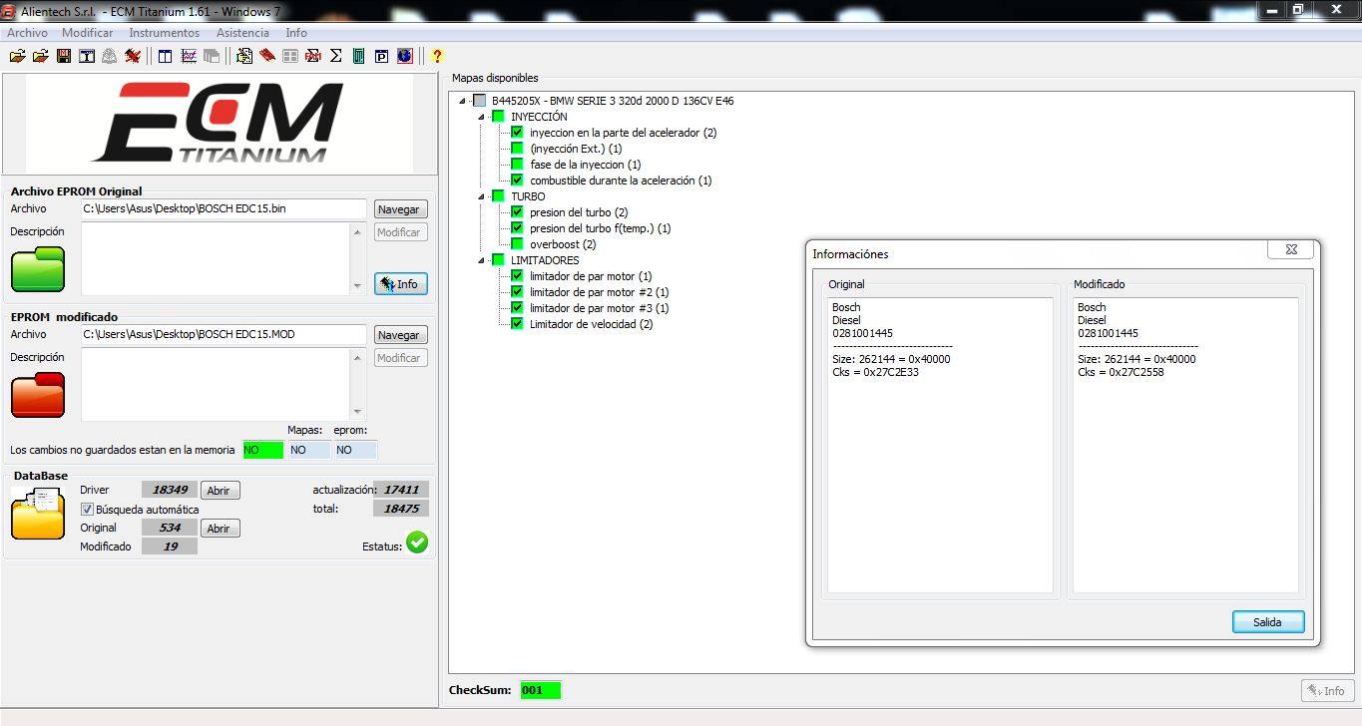The height and width of the screenshot is (726, 1362).
Task: Toggle 'inyeccion en la parte del acelerador' checkbox
Action: pyautogui.click(x=517, y=133)
